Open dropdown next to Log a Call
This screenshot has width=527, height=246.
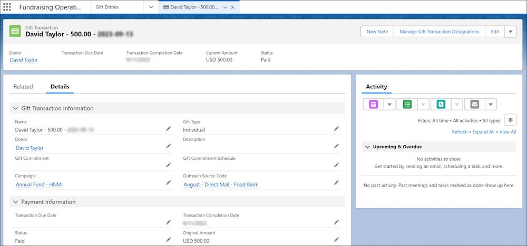457,104
